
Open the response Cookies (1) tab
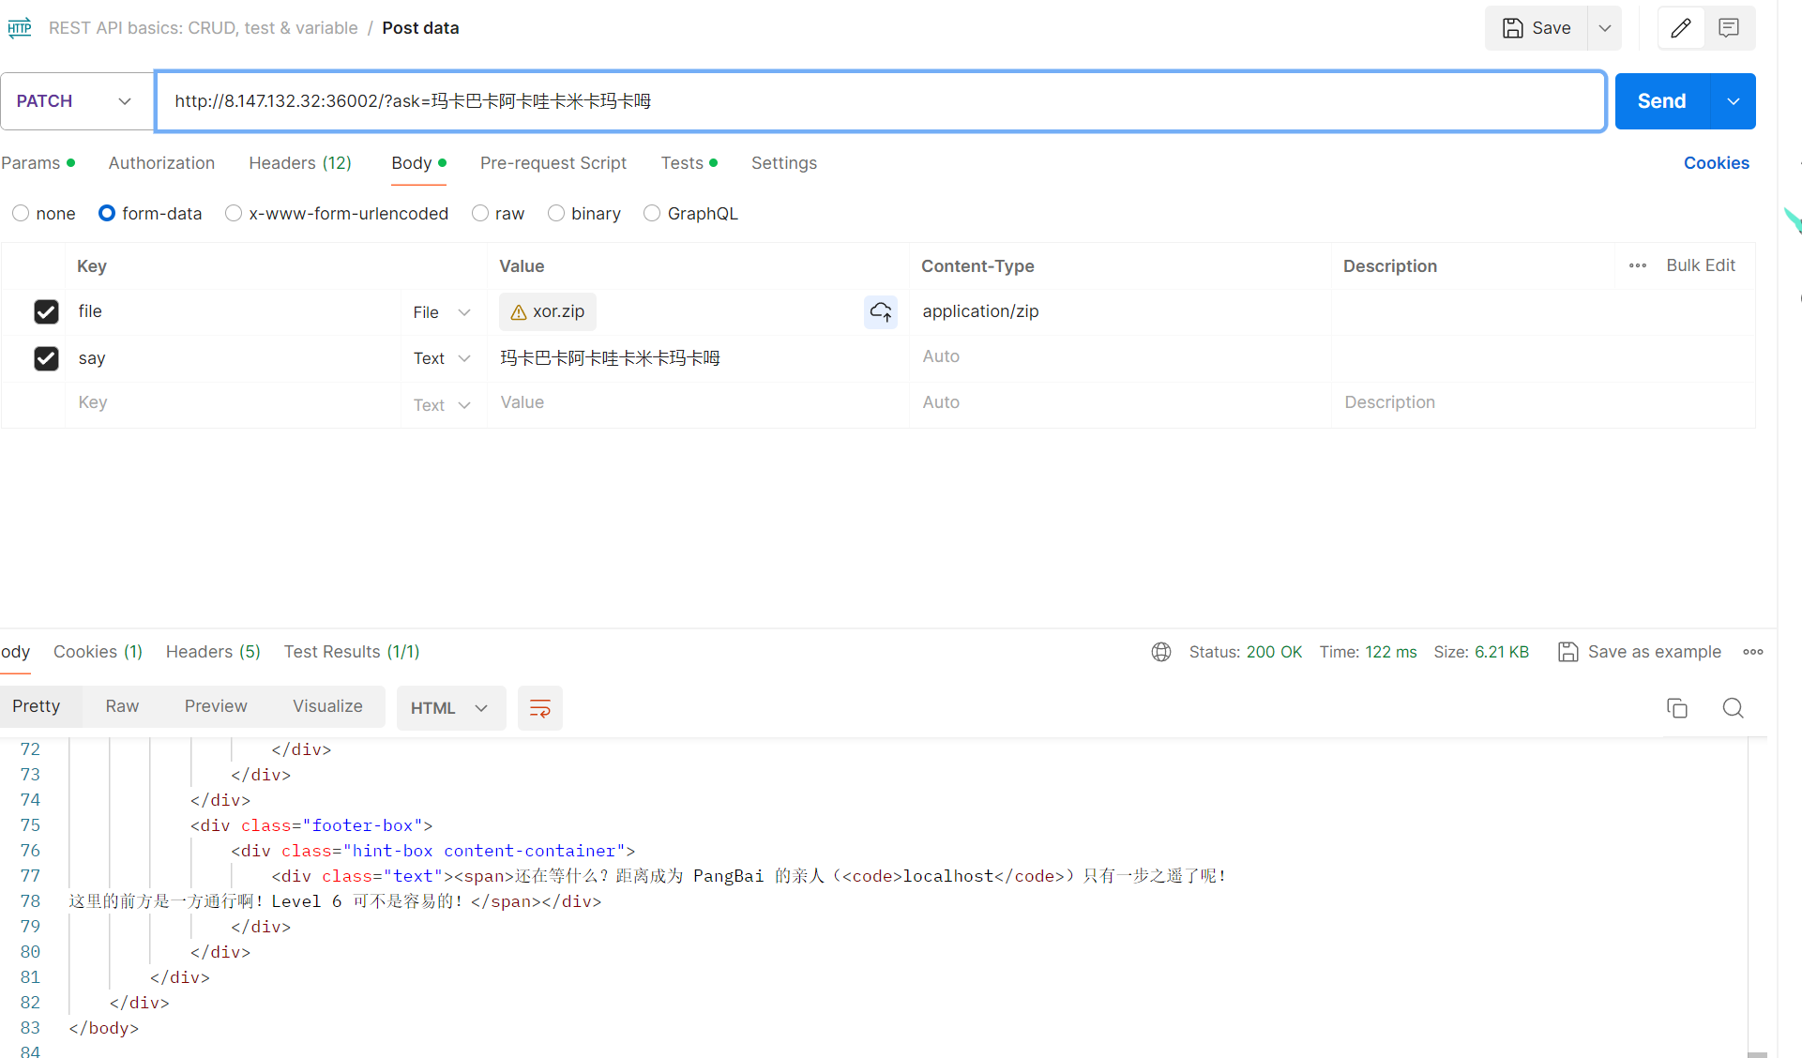pyautogui.click(x=98, y=652)
